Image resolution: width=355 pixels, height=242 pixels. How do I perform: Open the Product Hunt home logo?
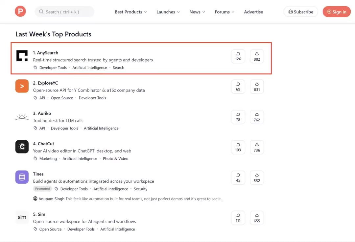(20, 11)
